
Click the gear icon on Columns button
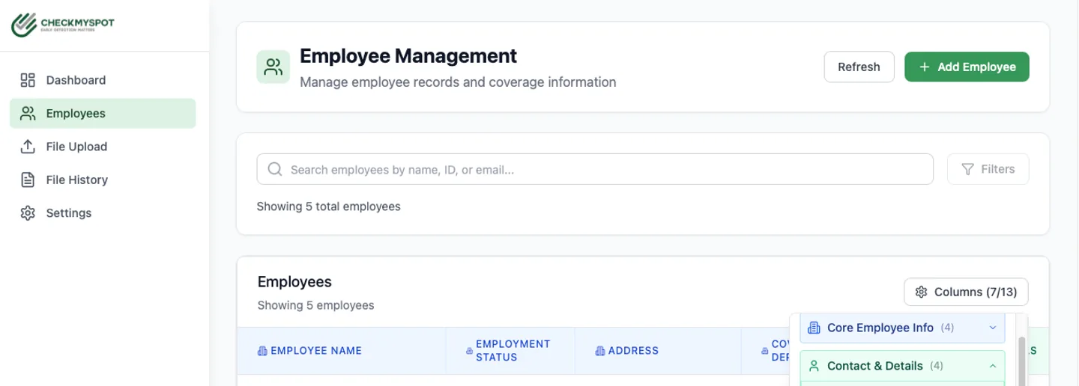coord(922,292)
